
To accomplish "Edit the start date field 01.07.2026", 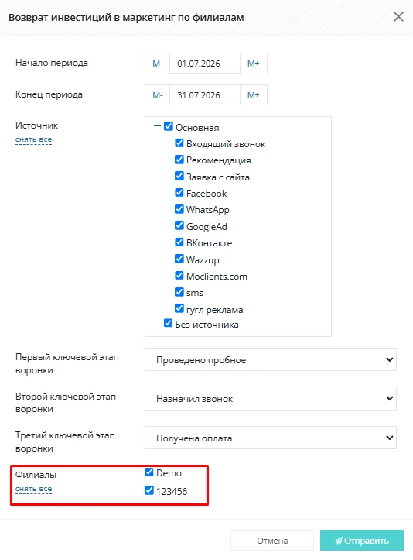I will [205, 64].
